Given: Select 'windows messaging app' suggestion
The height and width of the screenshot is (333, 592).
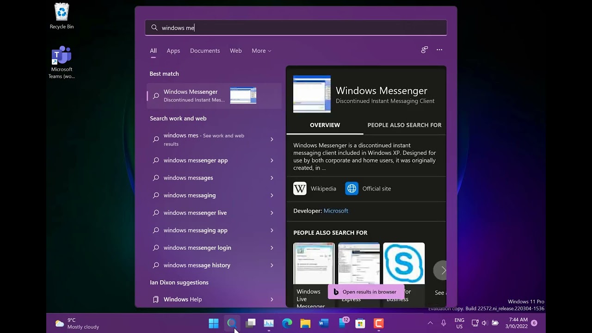Looking at the screenshot, I should 214,230.
